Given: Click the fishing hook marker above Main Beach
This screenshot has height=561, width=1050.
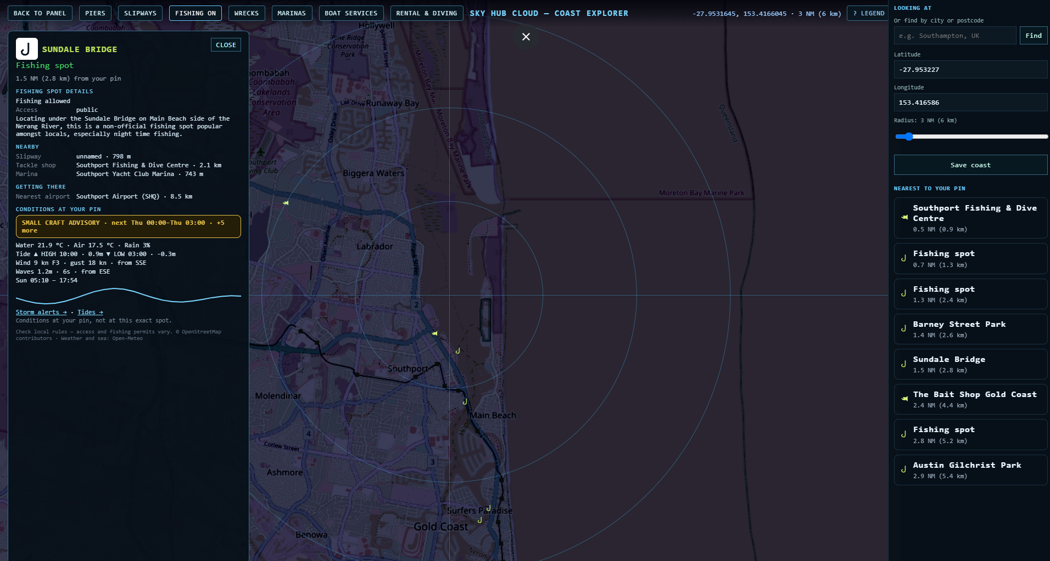Looking at the screenshot, I should point(465,402).
